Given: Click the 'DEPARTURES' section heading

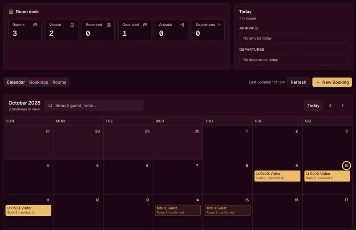Looking at the screenshot, I should pos(251,49).
